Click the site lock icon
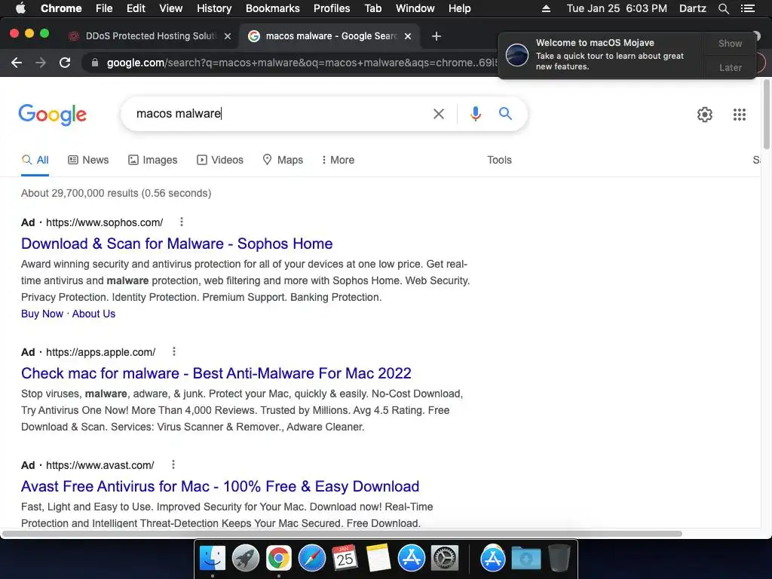Image resolution: width=772 pixels, height=579 pixels. (x=95, y=63)
